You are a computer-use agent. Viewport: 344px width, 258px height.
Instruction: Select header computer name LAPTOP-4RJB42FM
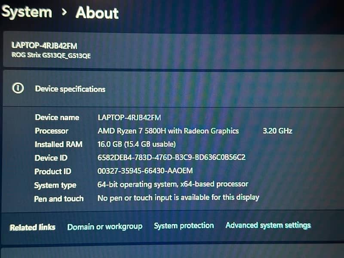(44, 46)
